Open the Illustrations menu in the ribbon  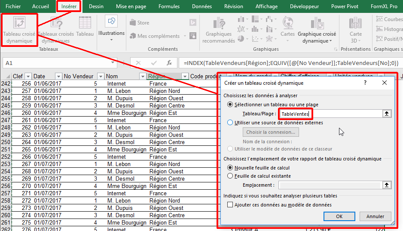click(x=111, y=28)
